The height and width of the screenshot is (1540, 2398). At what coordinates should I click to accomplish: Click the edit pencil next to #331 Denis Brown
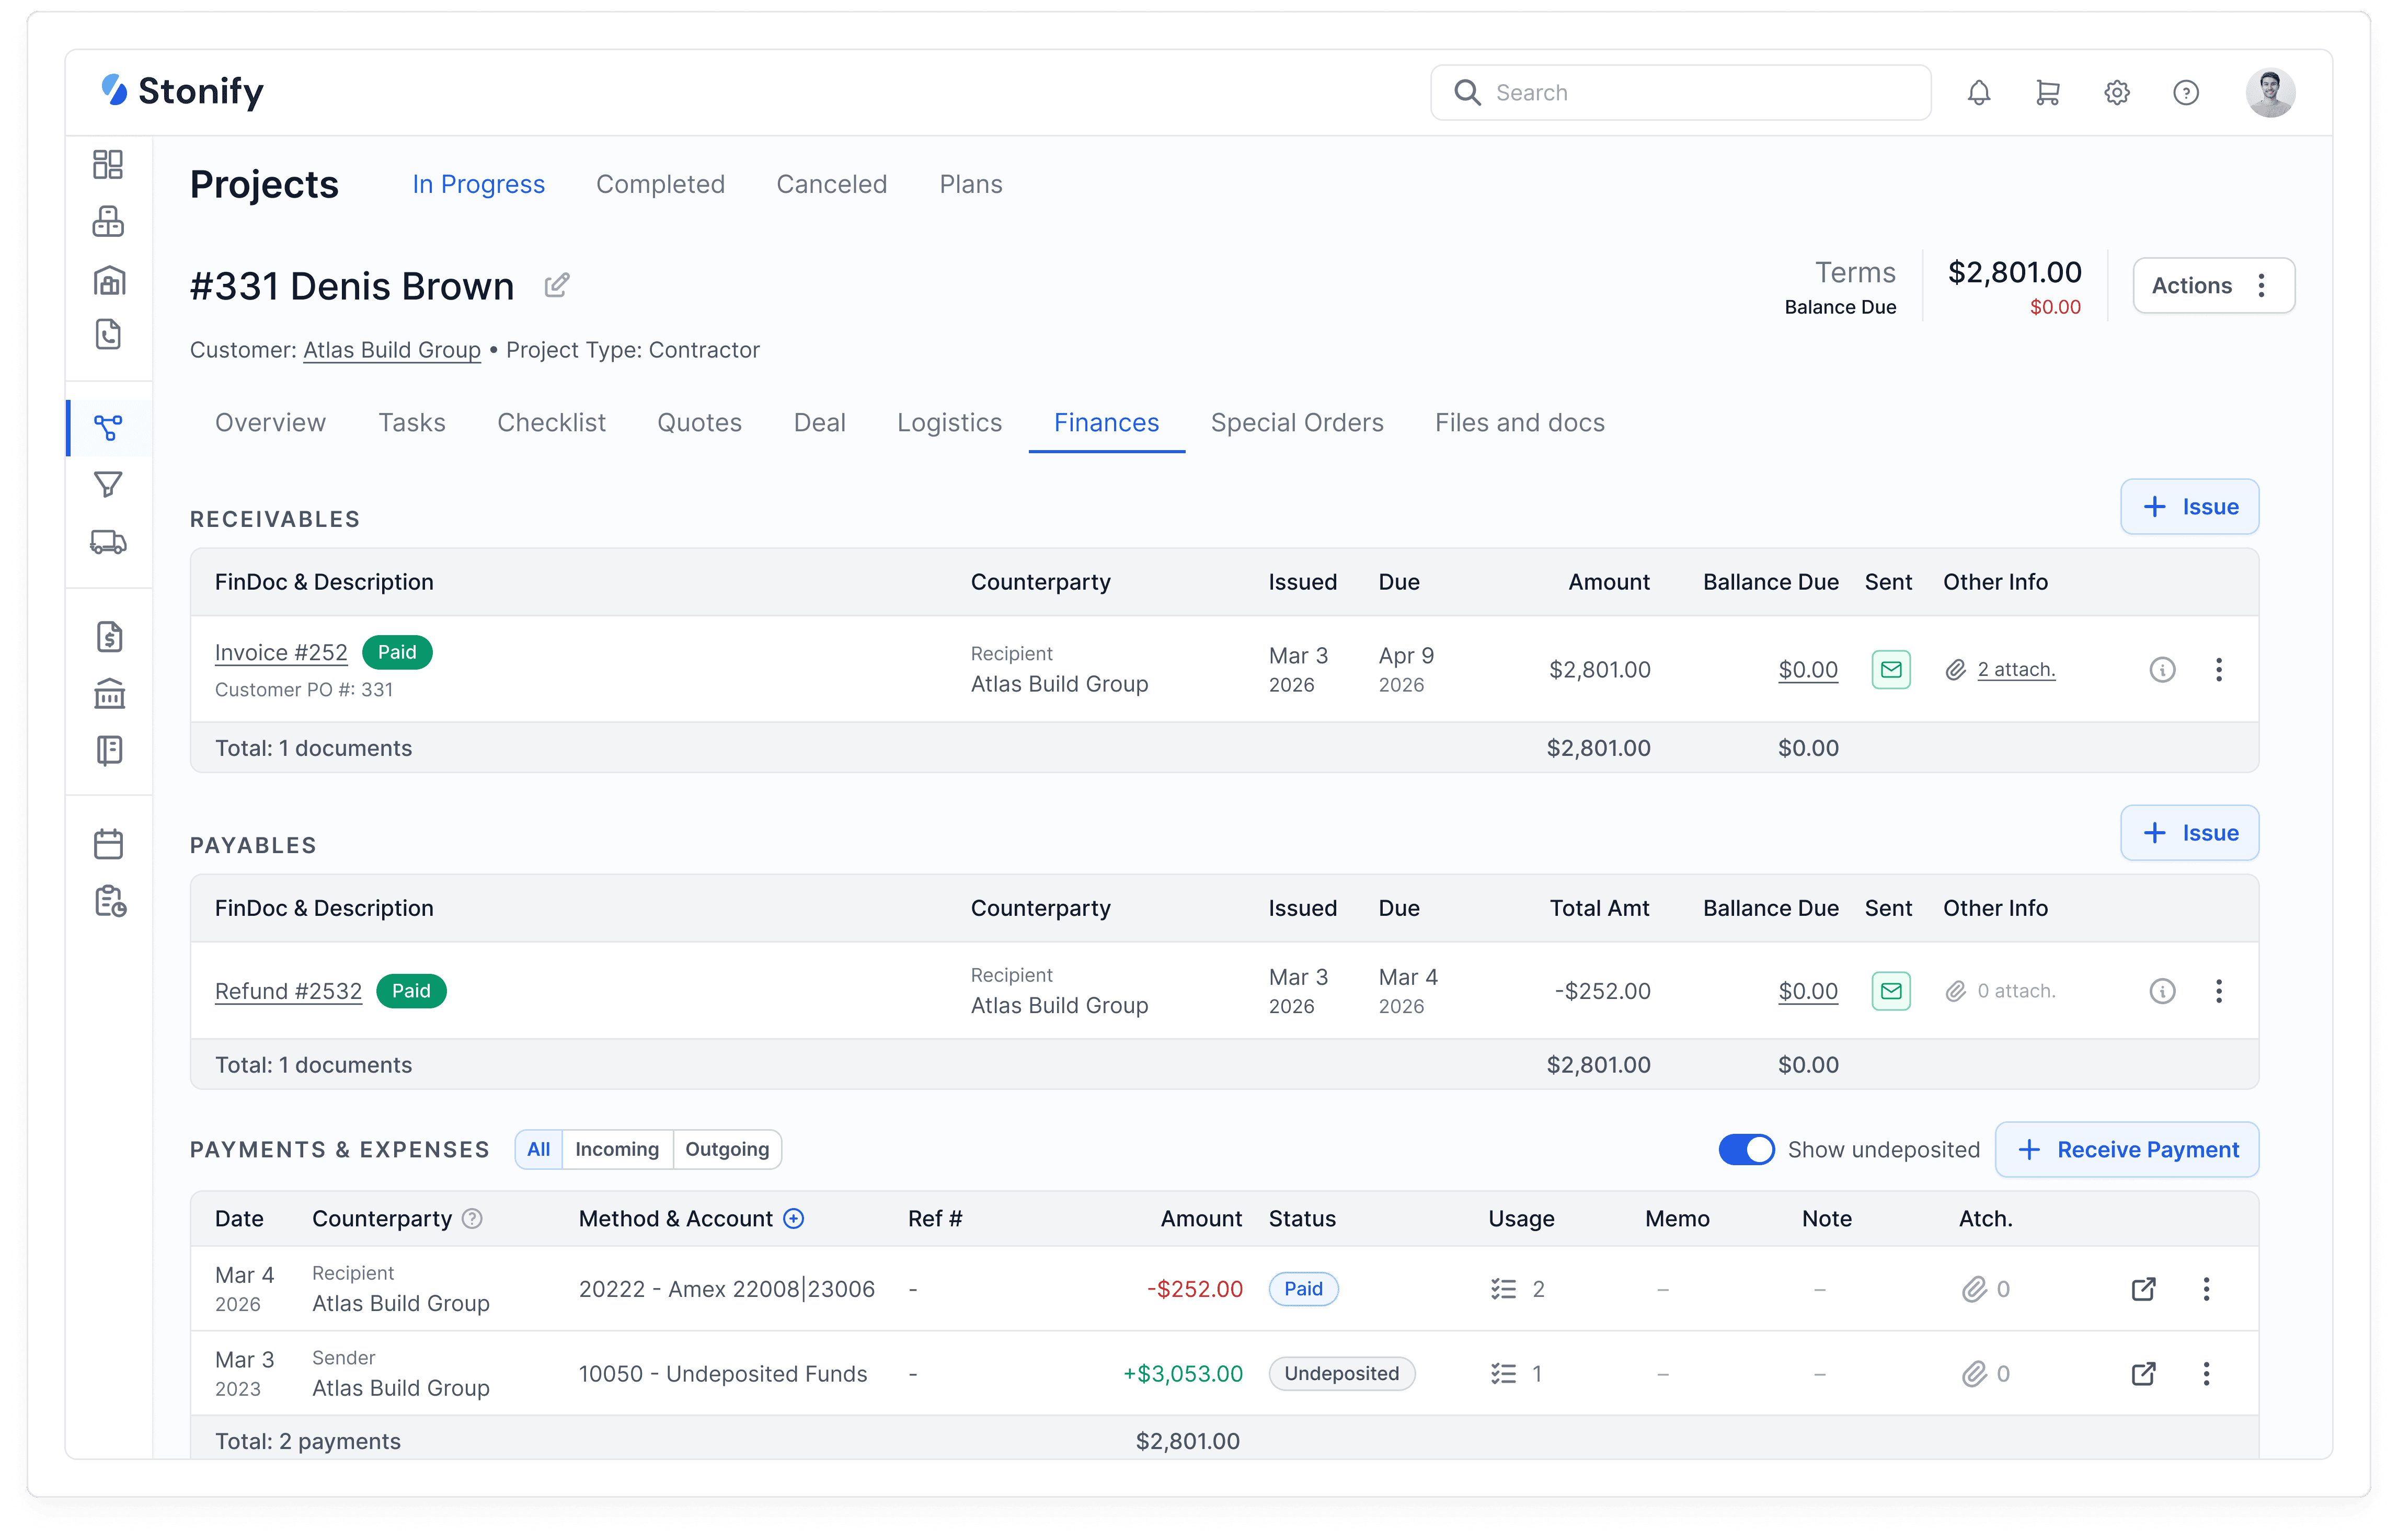point(557,285)
